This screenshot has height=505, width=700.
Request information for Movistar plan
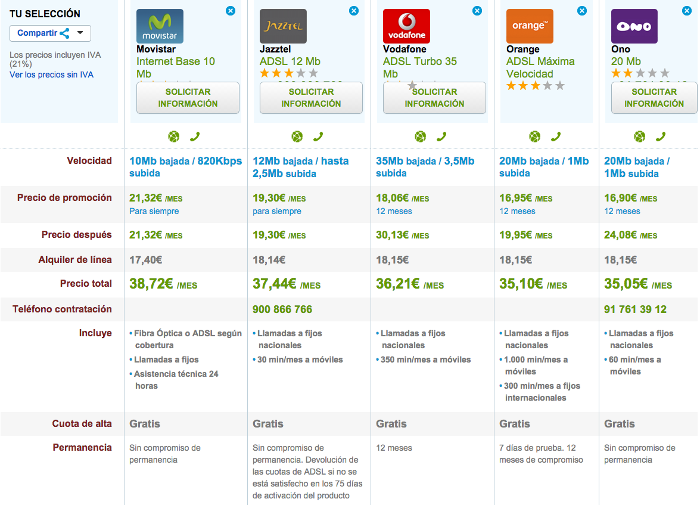click(188, 97)
